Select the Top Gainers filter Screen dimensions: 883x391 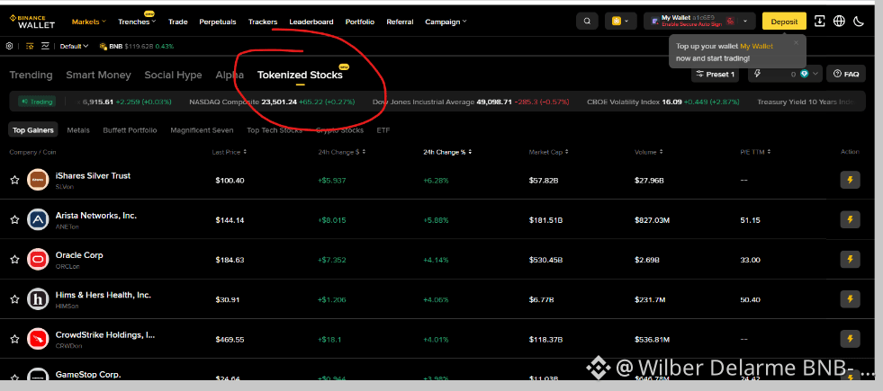(33, 130)
